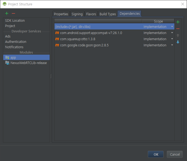Image resolution: width=187 pixels, height=161 pixels.
Task: Move dependency up with grey arrow
Action: pyautogui.click(x=178, y=35)
